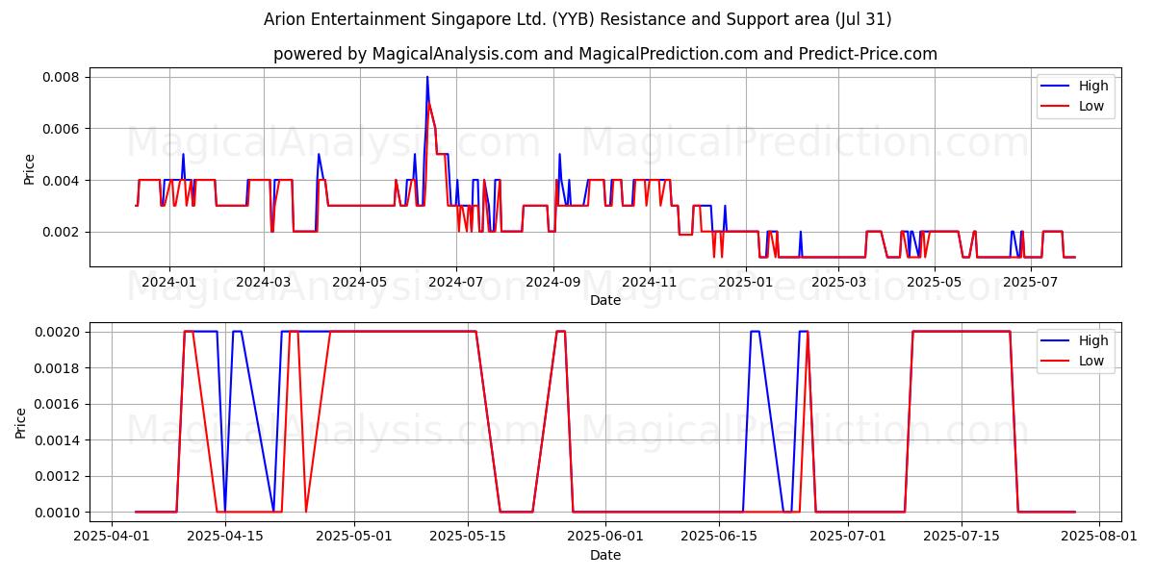Click the 2025-03 x-axis tick label
This screenshot has width=1155, height=577.
click(838, 282)
